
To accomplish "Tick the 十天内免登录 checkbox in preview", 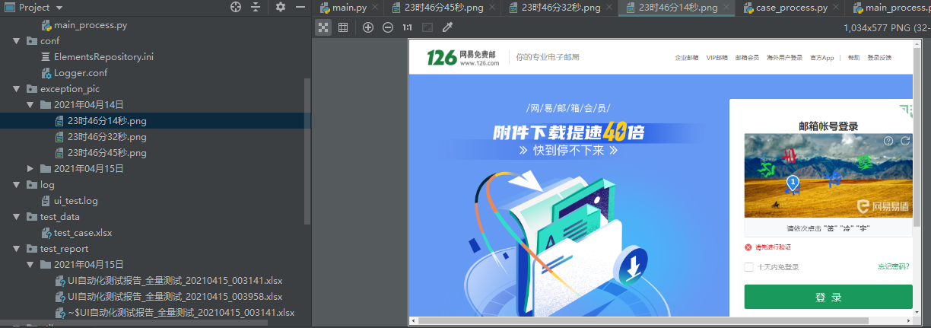I will (x=749, y=267).
